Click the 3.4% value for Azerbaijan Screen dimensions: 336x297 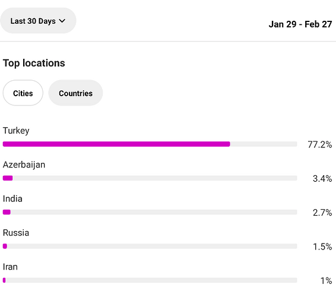click(x=322, y=178)
